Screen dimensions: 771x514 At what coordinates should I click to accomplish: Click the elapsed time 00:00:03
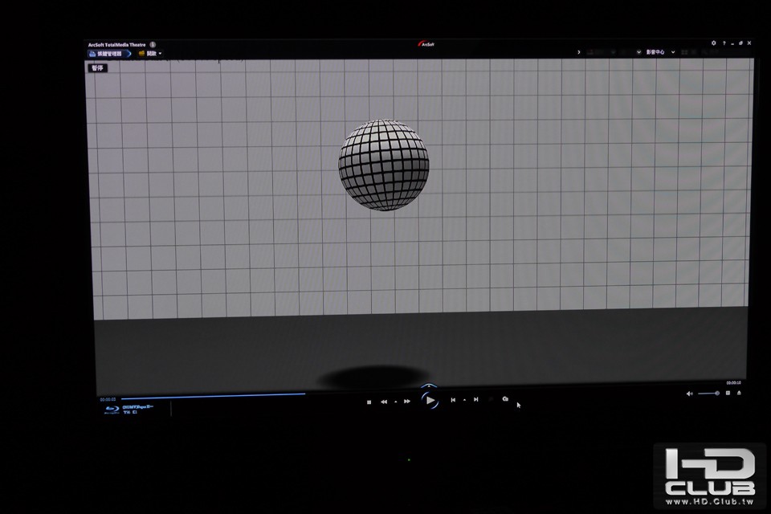coord(108,399)
